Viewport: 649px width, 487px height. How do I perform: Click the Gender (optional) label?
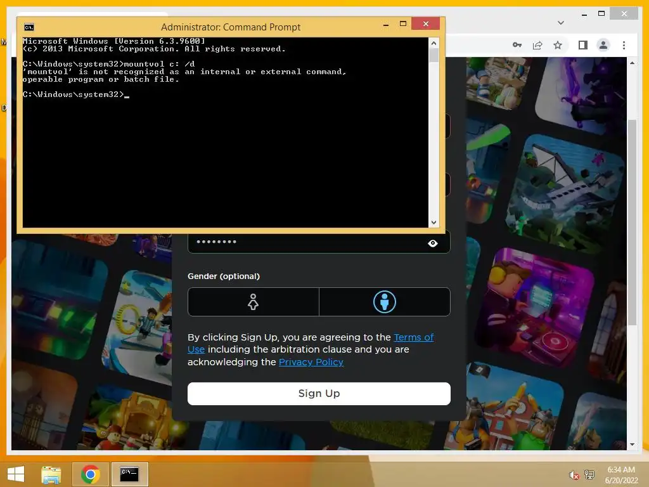(224, 276)
